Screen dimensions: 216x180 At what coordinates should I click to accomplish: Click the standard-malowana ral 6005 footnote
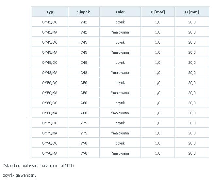pyautogui.click(x=39, y=166)
